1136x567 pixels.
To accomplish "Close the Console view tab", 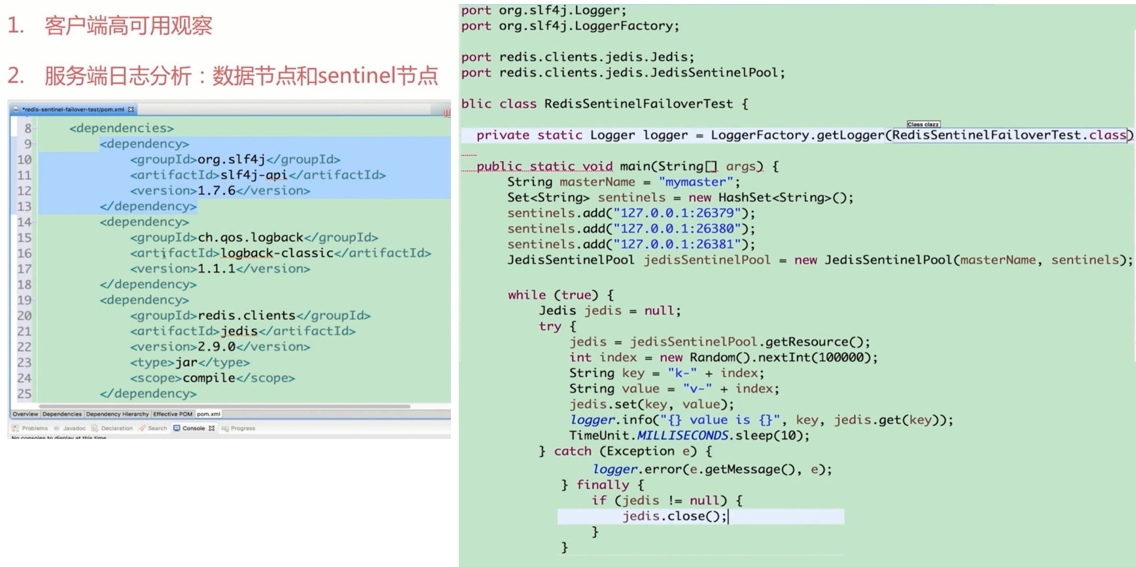I will (x=212, y=428).
